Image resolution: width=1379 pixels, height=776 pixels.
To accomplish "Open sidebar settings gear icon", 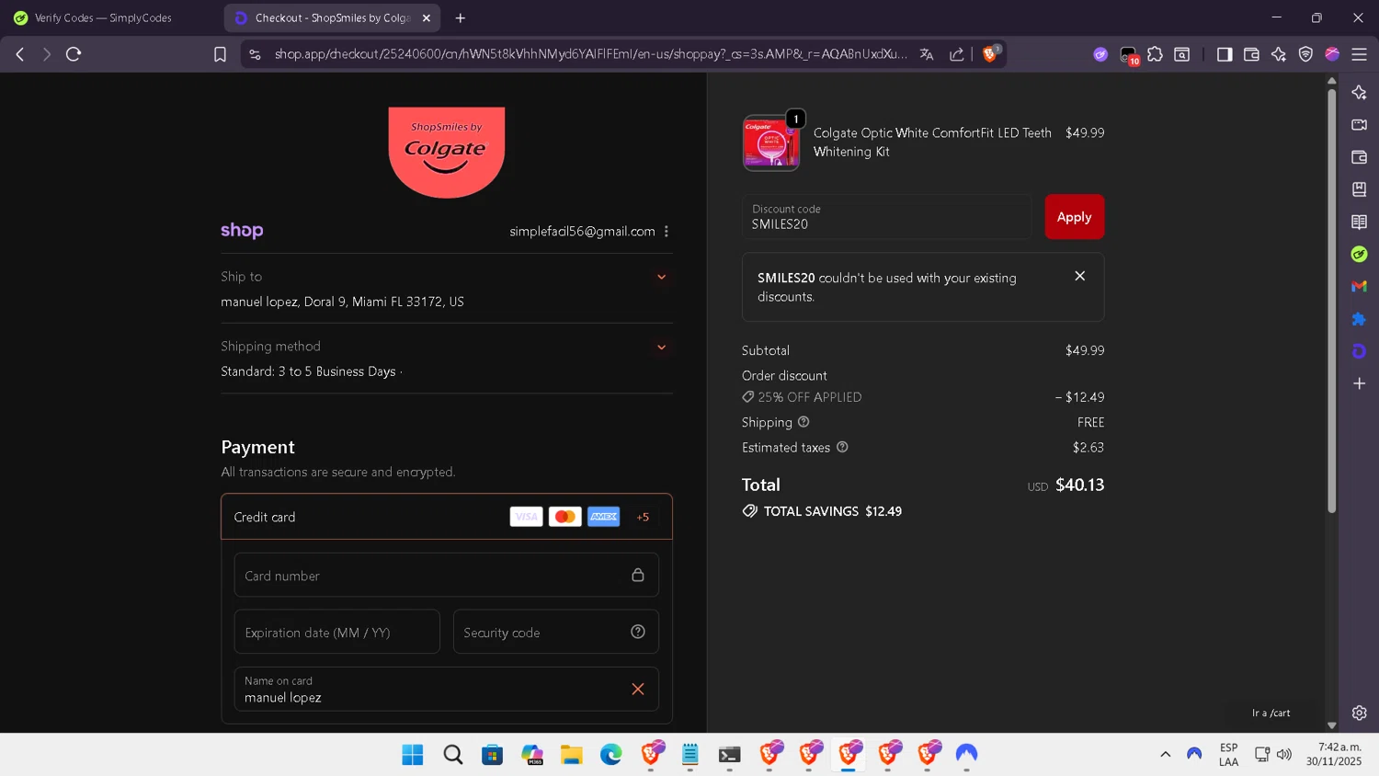I will tap(1359, 713).
